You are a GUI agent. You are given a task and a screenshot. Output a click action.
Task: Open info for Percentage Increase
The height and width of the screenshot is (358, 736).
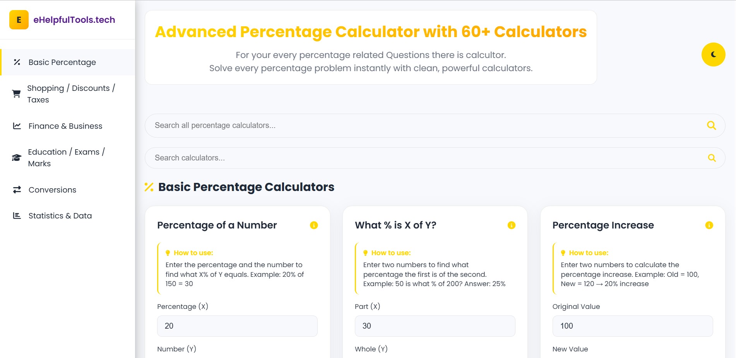click(x=709, y=225)
